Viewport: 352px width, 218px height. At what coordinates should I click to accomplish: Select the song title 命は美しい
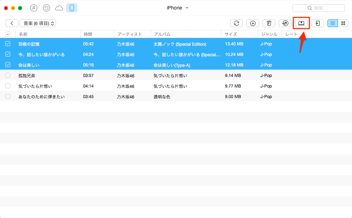pos(29,65)
